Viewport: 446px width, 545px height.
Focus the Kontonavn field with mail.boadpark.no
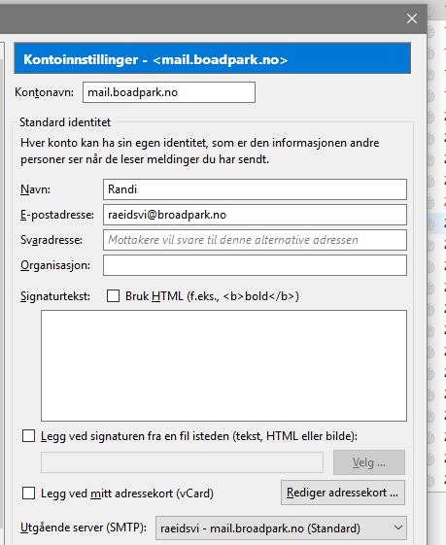point(169,92)
